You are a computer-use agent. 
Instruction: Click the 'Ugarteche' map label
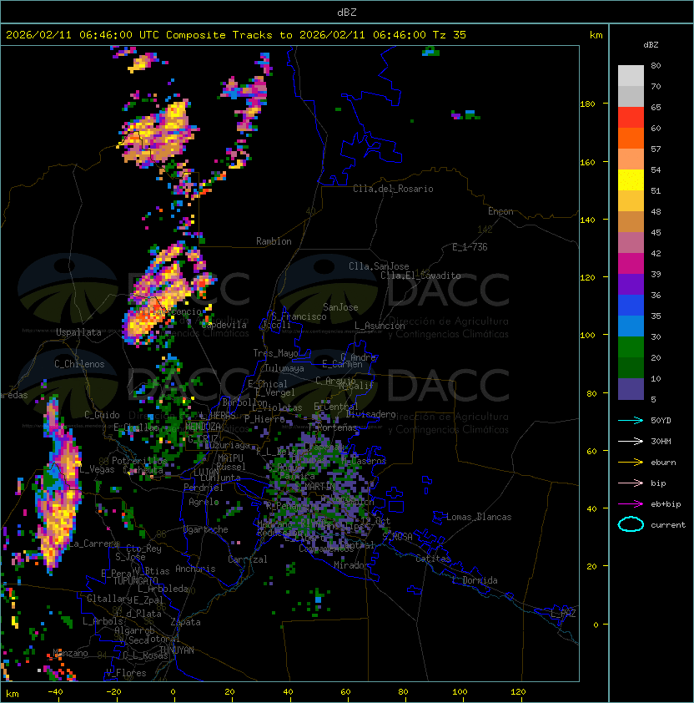(206, 529)
